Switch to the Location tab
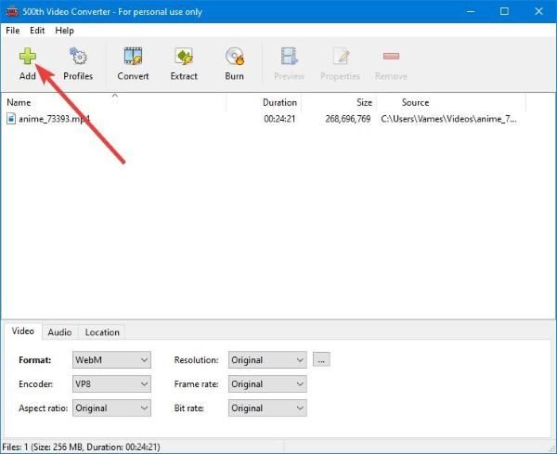Screen dimensions: 557x454 (x=102, y=332)
